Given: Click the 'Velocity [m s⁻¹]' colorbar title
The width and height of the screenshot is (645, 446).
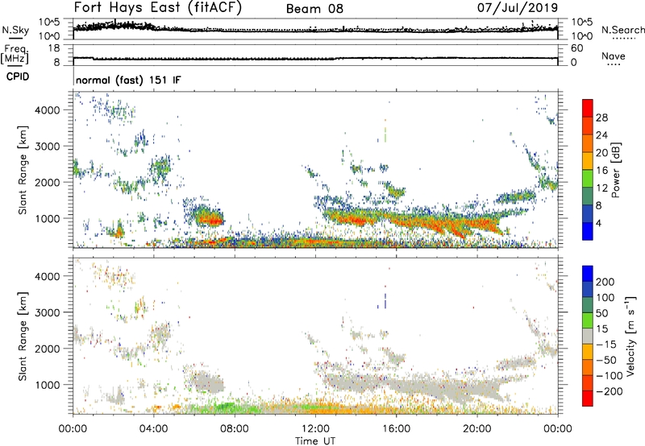Looking at the screenshot, I should (630, 336).
